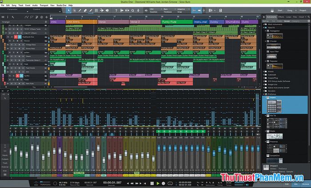Open the File menu
This screenshot has height=188, width=311.
(x=2, y=5)
